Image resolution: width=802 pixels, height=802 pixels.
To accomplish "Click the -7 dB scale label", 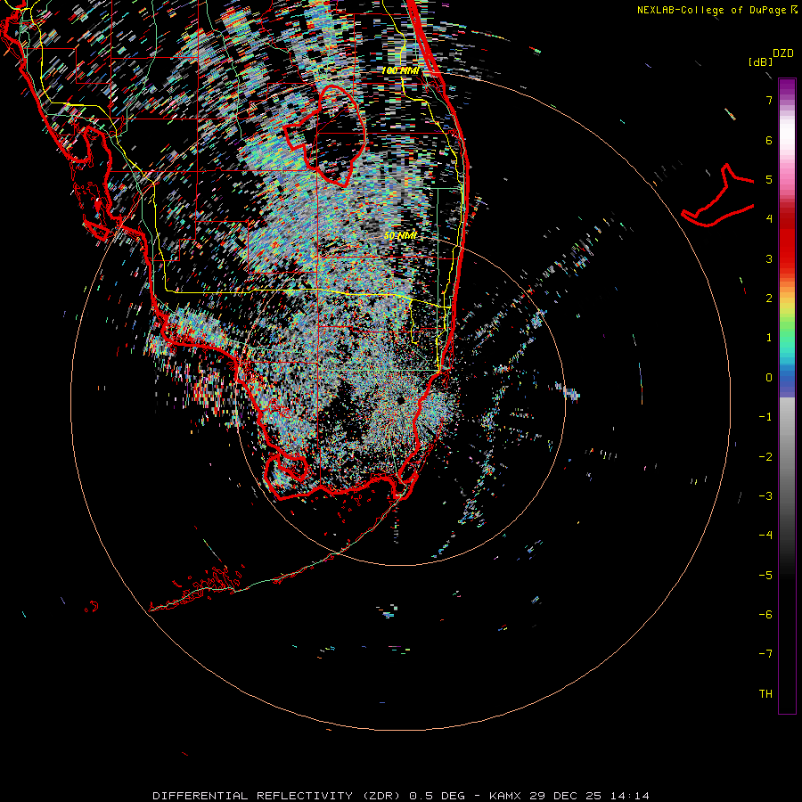I will [765, 654].
